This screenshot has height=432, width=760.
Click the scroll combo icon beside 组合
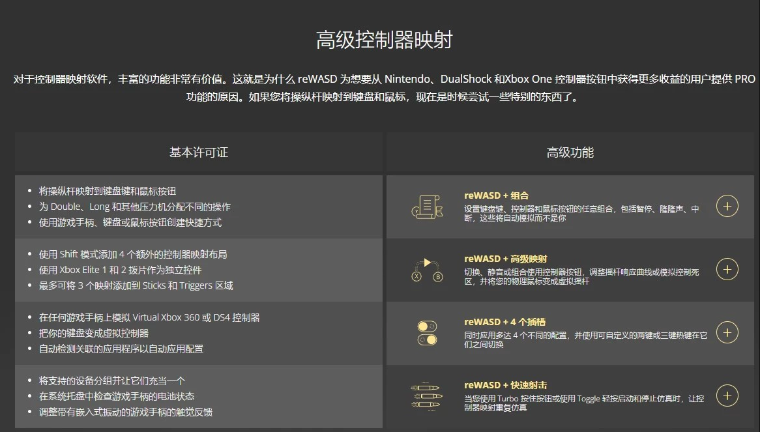tap(427, 207)
